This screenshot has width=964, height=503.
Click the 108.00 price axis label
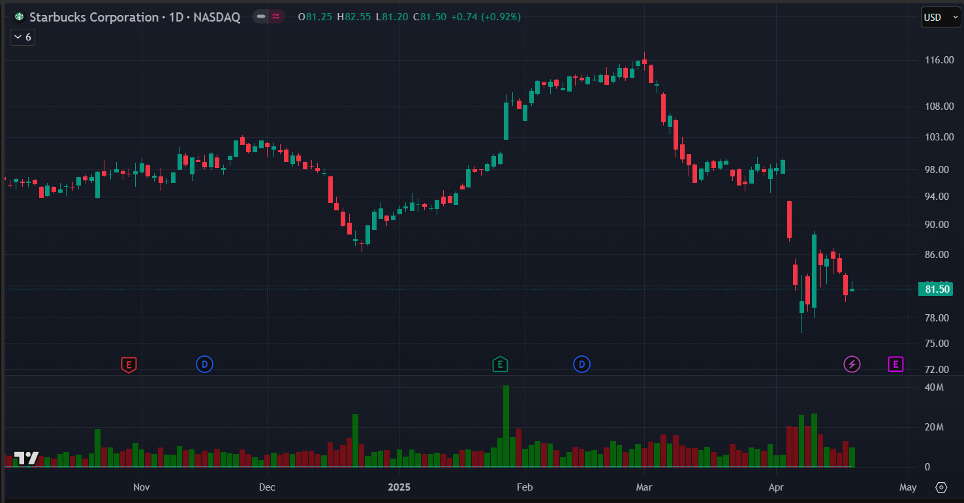[941, 106]
